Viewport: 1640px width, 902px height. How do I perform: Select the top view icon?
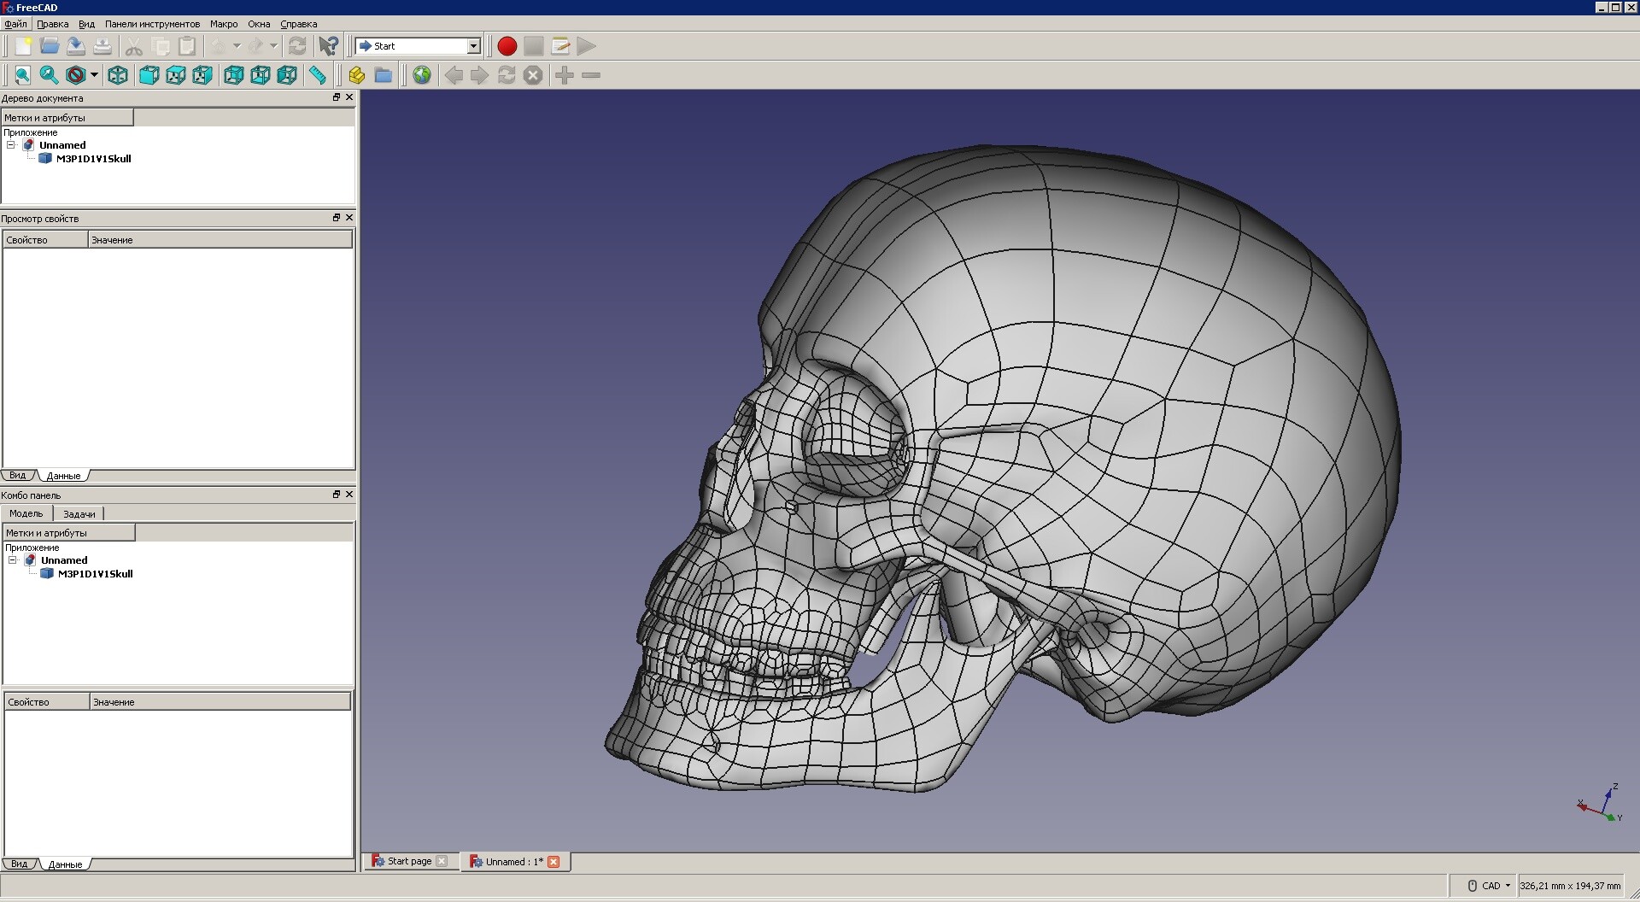tap(175, 75)
